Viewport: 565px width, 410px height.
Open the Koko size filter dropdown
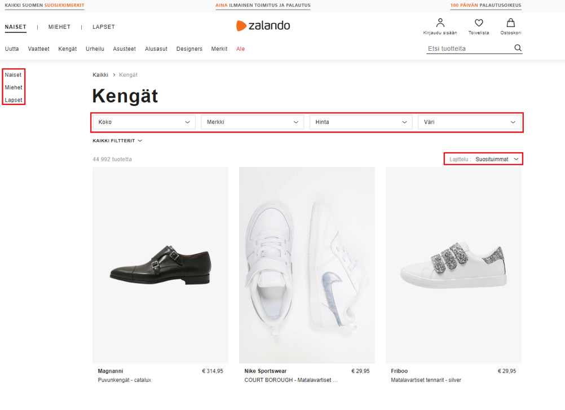[144, 122]
